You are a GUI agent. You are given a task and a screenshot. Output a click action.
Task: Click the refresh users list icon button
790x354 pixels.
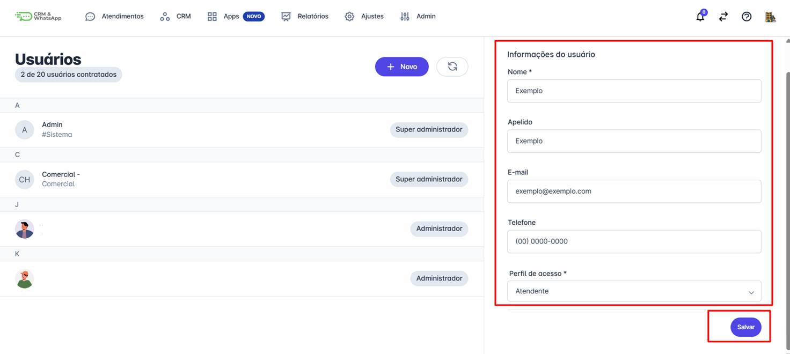click(x=452, y=67)
